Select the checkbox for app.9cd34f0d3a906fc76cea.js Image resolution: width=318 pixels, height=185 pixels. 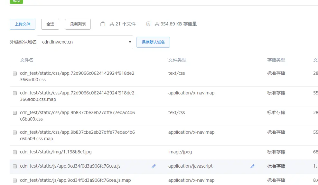(15, 166)
